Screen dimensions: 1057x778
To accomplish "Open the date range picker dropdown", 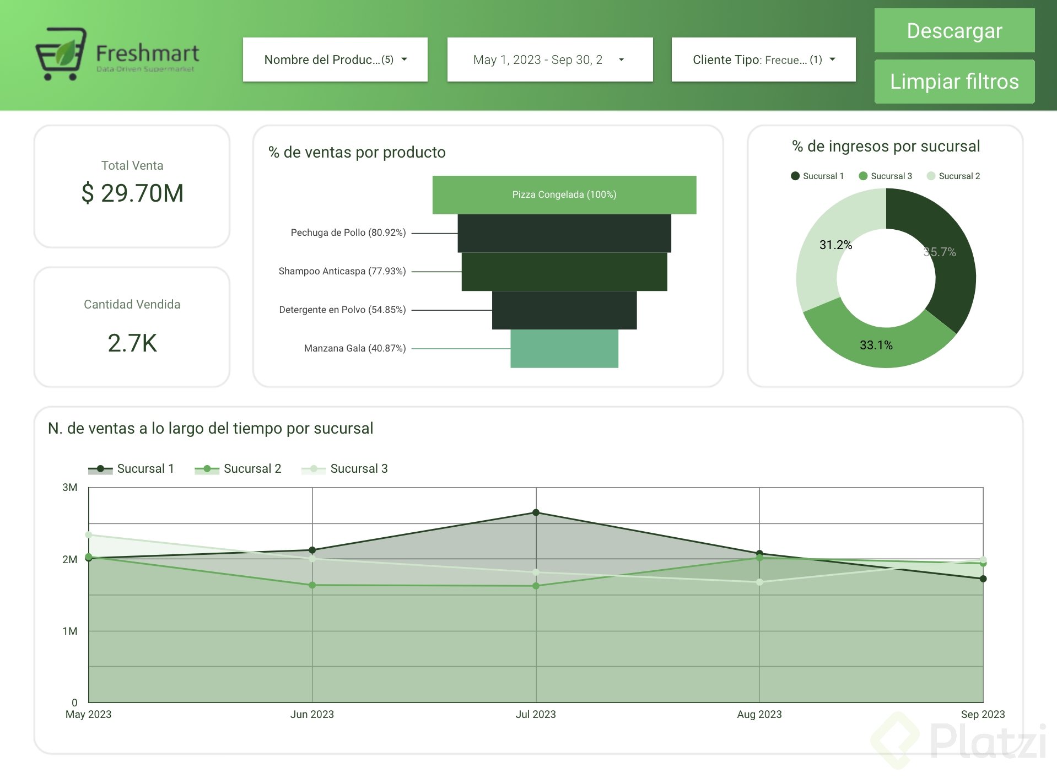I will [550, 60].
